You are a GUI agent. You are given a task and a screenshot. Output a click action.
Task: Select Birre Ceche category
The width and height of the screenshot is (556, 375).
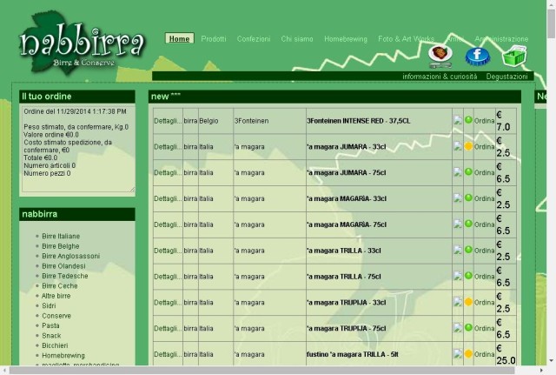point(60,286)
